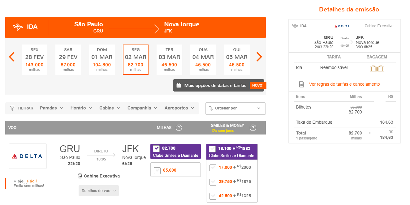Click the baggage suitcases icon
Image resolution: width=410 pixels, height=205 pixels.
click(377, 68)
